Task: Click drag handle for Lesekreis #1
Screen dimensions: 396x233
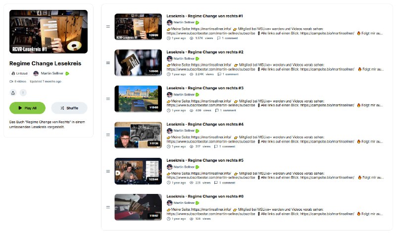Action: [108, 27]
